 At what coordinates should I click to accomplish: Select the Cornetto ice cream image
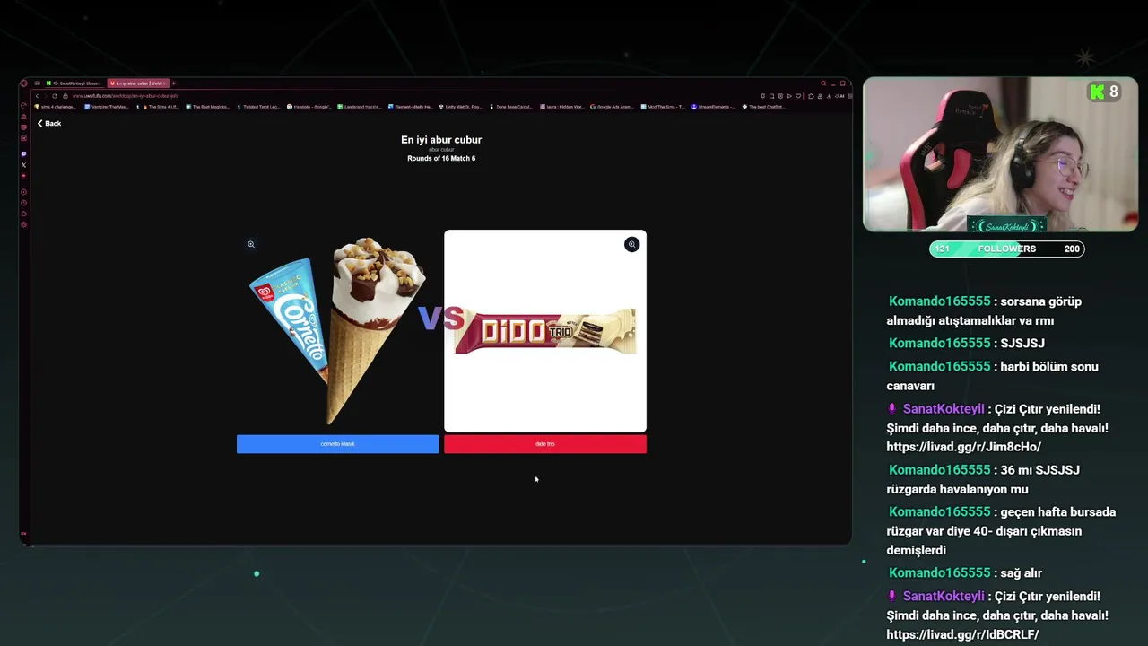337,330
